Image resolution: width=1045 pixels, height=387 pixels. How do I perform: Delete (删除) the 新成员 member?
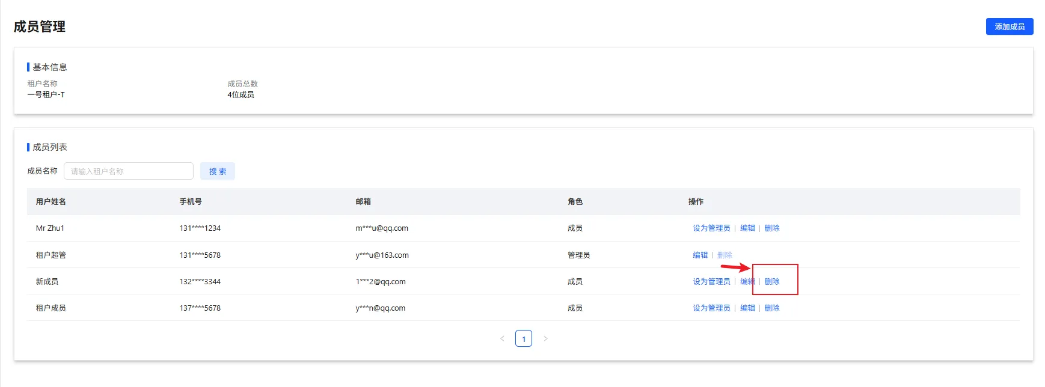772,282
